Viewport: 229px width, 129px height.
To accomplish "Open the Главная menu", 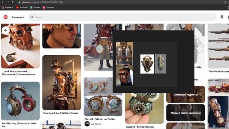I will pyautogui.click(x=18, y=17).
